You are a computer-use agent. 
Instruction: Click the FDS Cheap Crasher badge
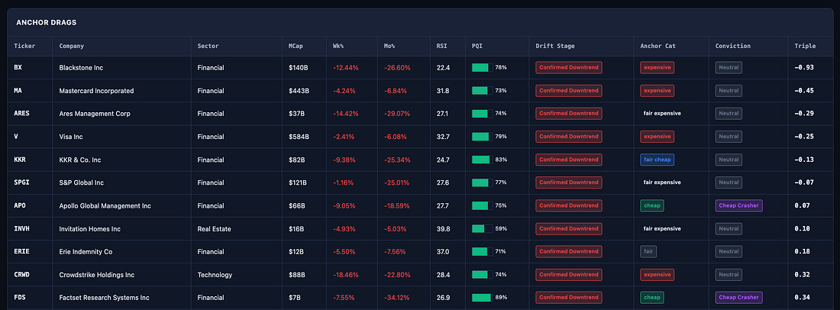pos(738,298)
